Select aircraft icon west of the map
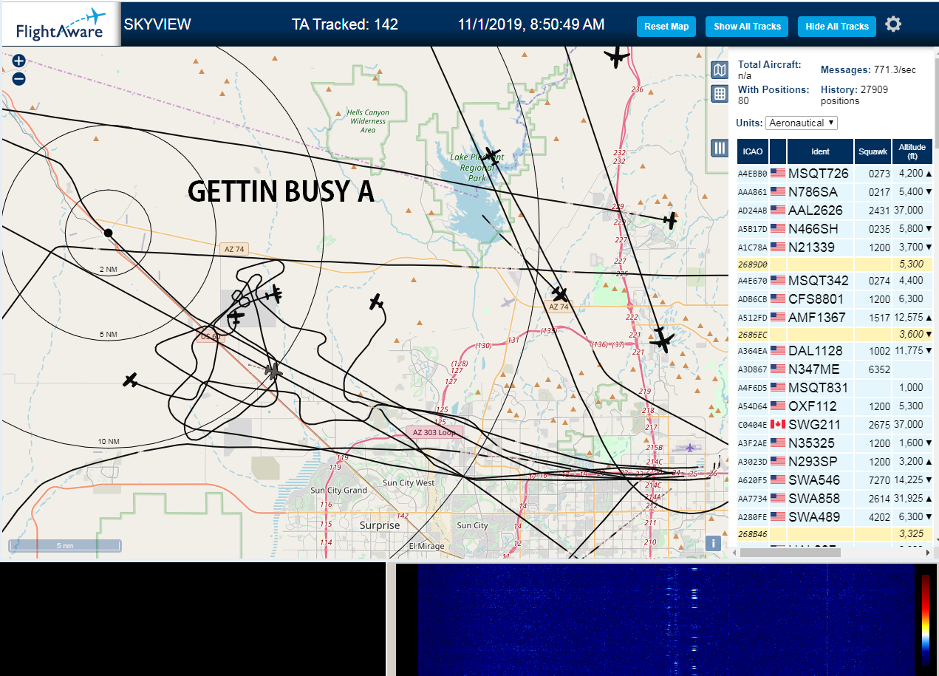Viewport: 939px width, 676px height. 131,380
